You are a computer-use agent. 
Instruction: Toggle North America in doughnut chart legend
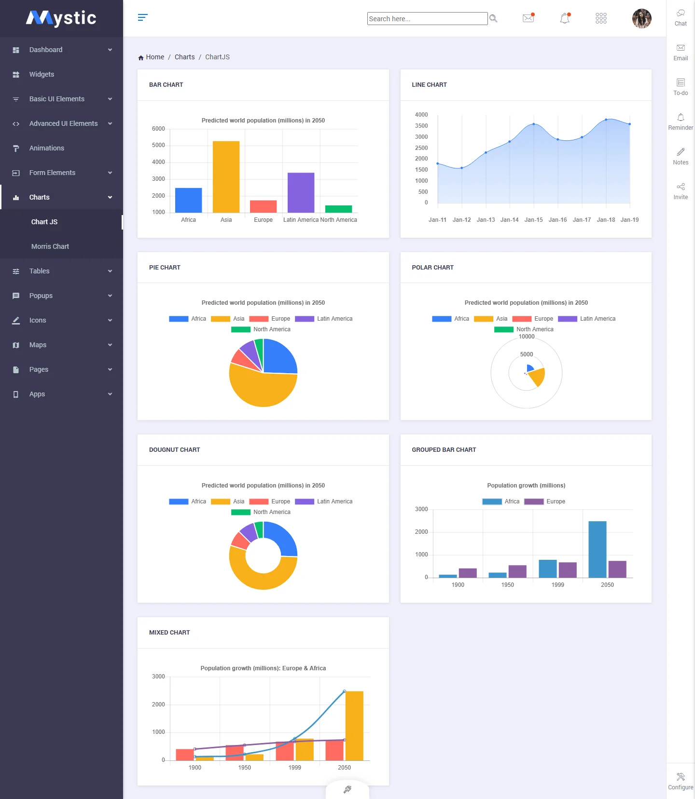(261, 512)
